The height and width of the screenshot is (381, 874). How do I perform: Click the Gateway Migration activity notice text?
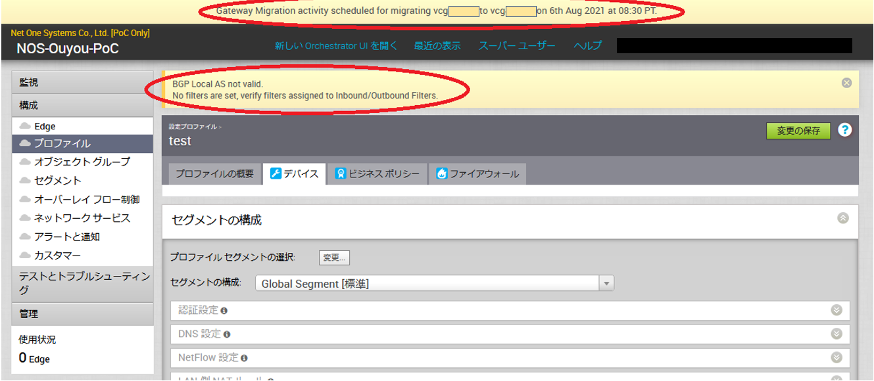pos(437,11)
